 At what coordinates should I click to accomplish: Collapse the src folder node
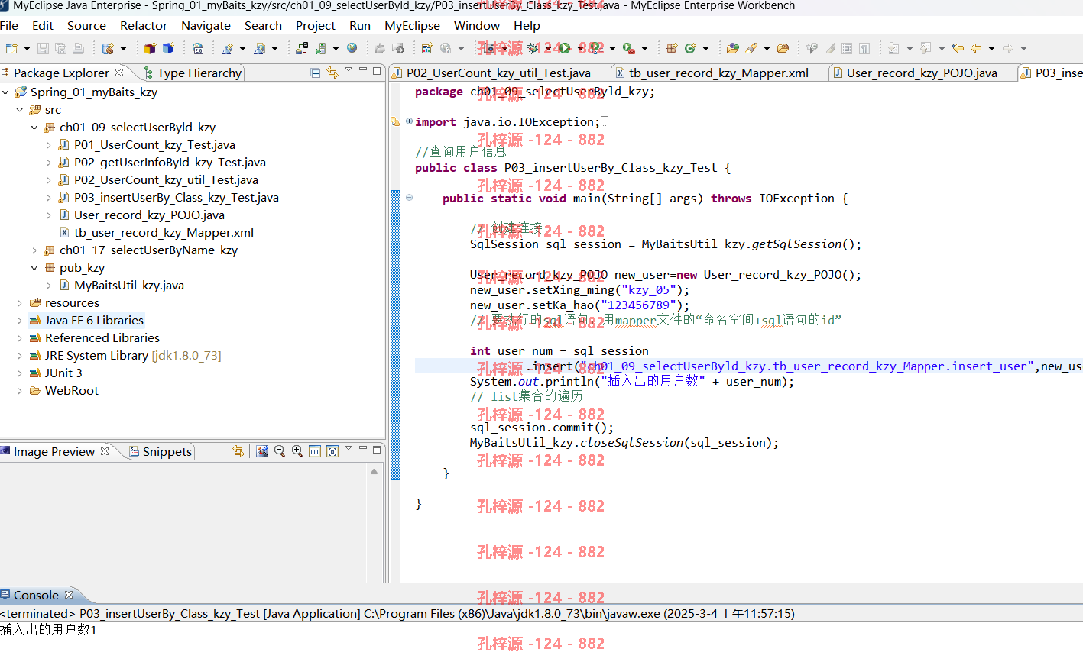pyautogui.click(x=20, y=109)
